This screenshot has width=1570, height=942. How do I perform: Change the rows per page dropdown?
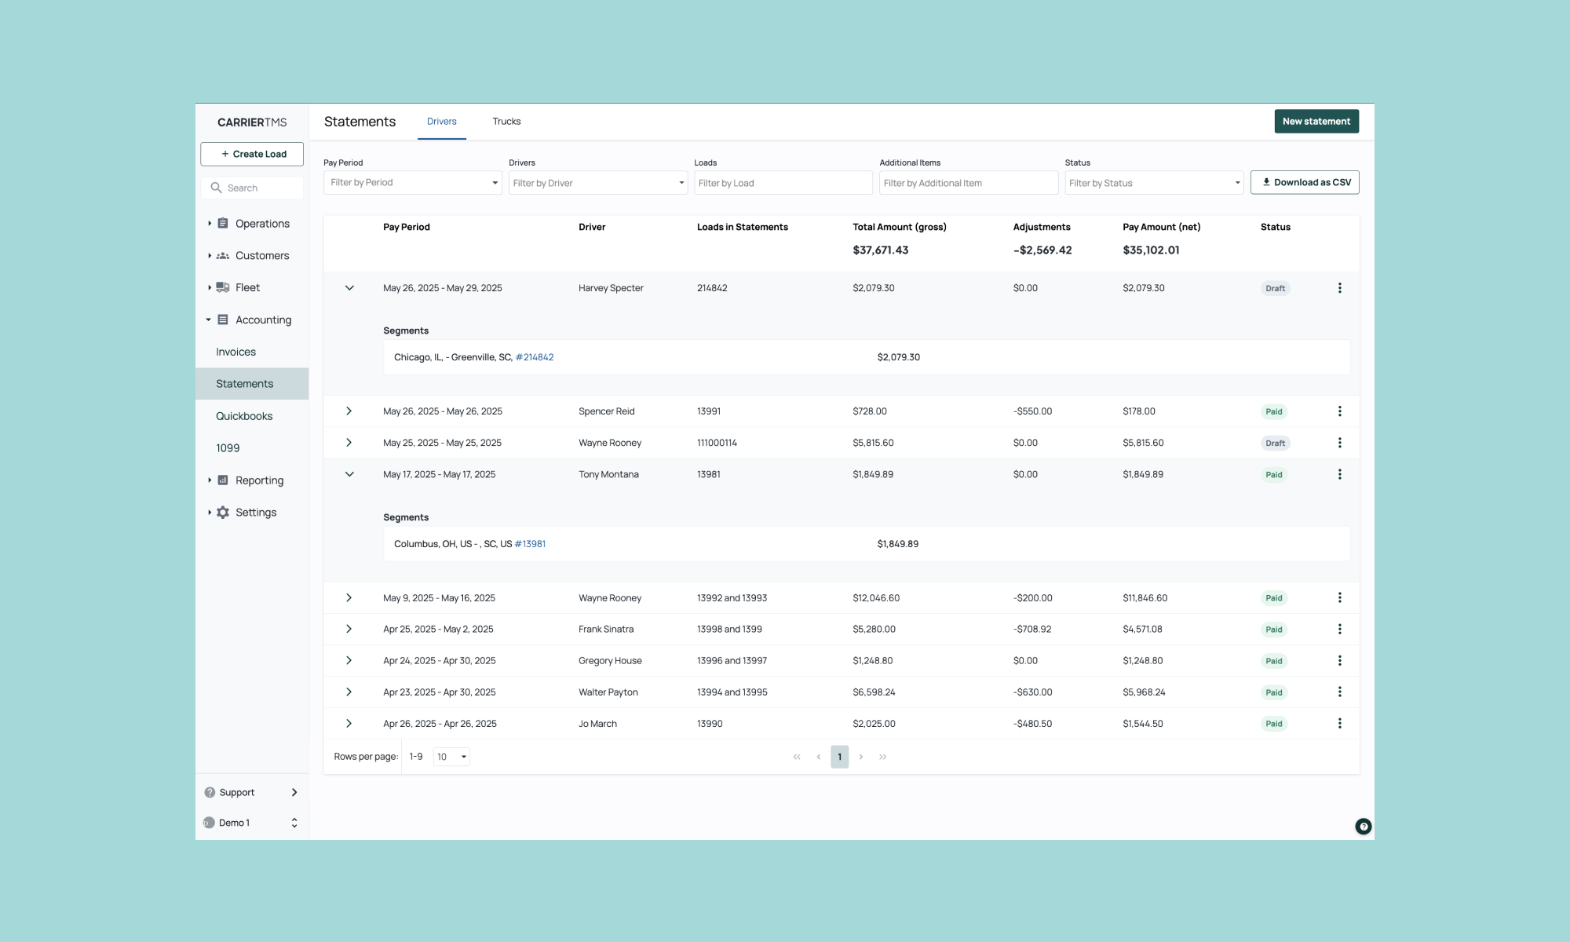[451, 757]
